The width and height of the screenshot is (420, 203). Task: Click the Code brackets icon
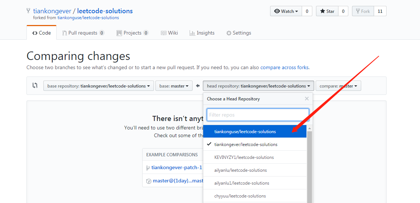tap(35, 33)
